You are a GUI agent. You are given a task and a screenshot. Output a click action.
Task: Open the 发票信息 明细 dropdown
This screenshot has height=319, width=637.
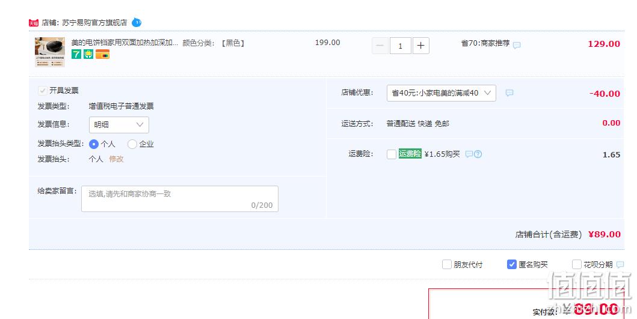119,124
